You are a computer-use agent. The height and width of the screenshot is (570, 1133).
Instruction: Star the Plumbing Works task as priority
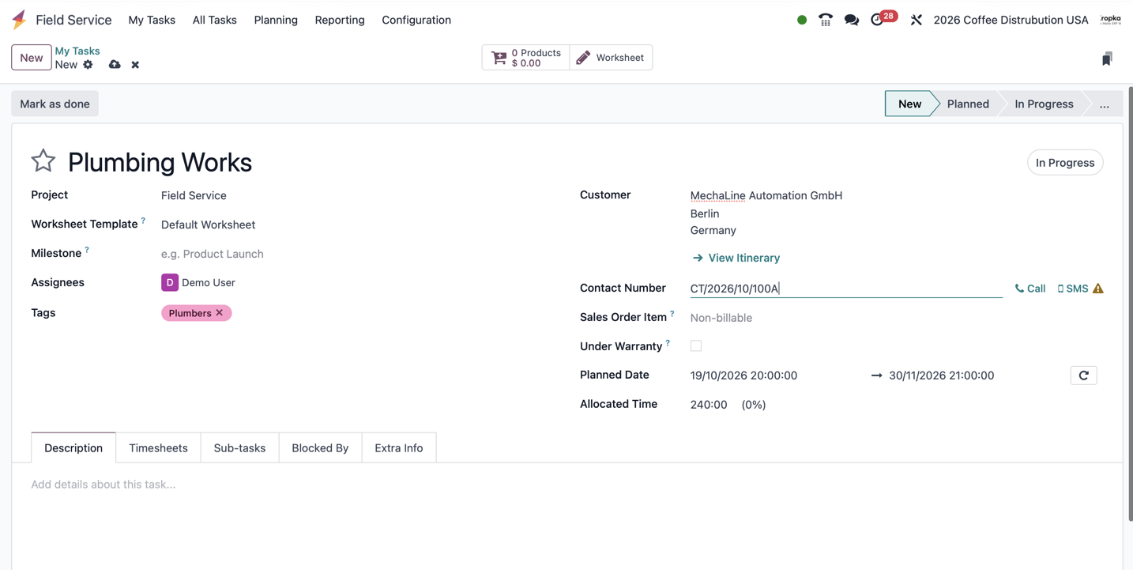pyautogui.click(x=43, y=161)
